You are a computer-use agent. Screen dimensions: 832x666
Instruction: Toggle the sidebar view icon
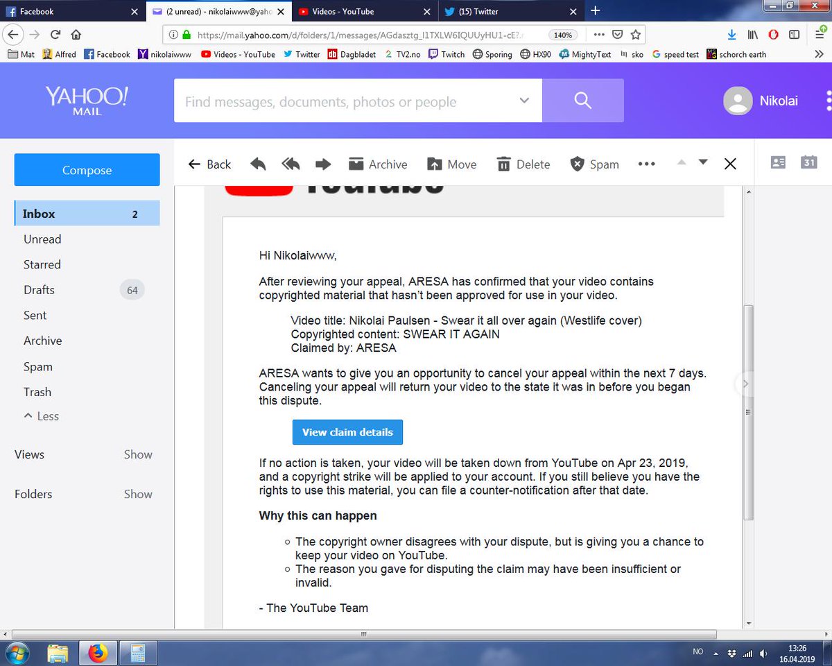point(794,35)
